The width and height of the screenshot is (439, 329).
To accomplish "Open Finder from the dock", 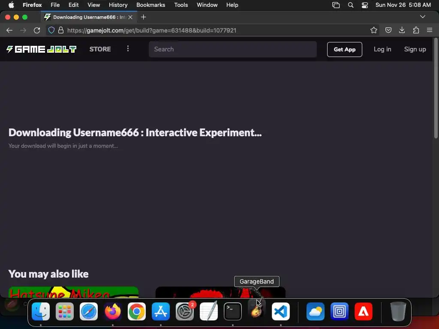I will coord(41,311).
